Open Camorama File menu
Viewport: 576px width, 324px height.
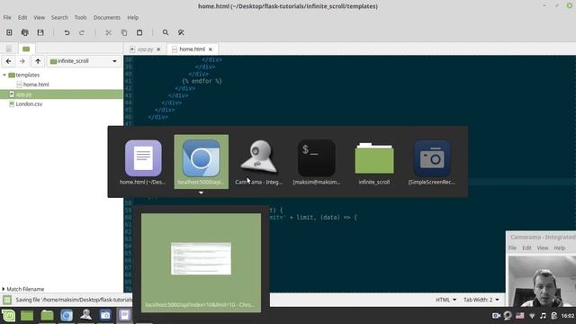512,248
